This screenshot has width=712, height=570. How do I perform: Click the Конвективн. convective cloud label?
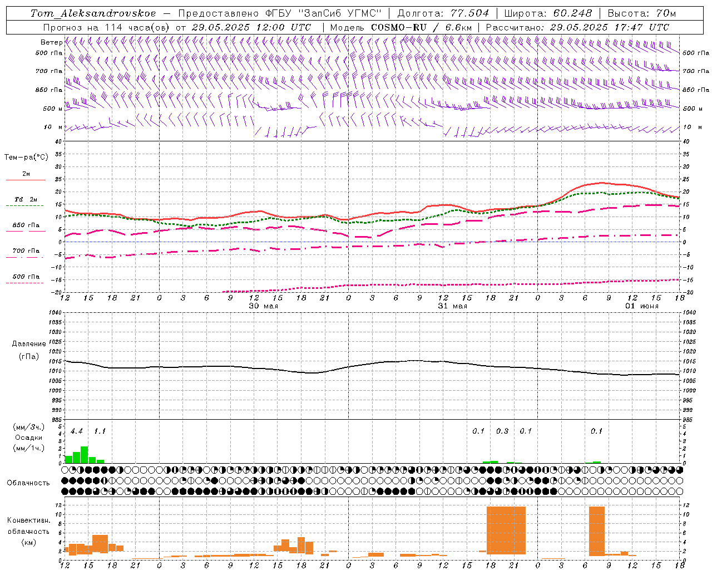(x=28, y=520)
